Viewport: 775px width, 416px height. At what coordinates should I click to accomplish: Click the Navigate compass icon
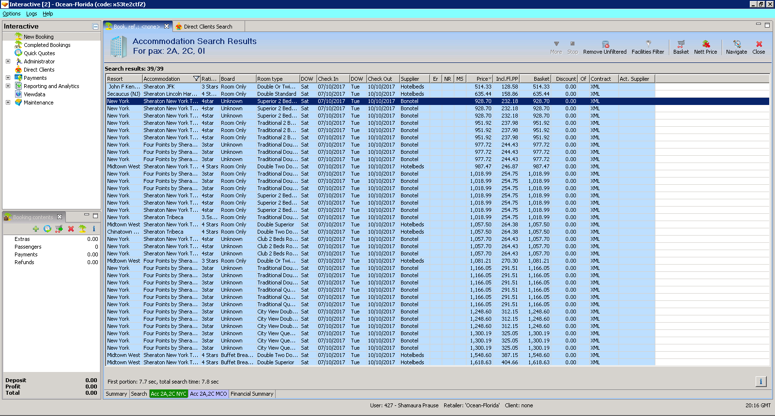click(x=736, y=45)
